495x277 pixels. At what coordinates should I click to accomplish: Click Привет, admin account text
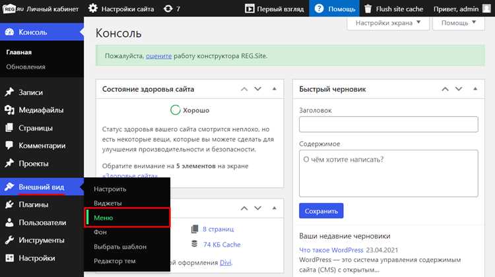click(x=456, y=9)
